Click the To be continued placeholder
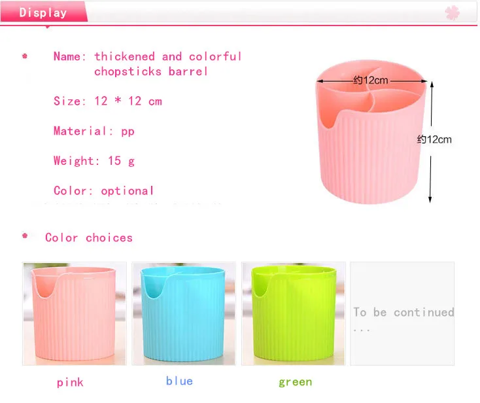This screenshot has height=403, width=480. (x=402, y=313)
